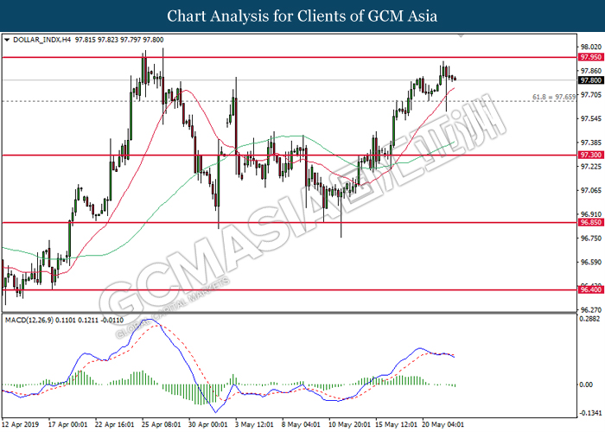Click the 30 Apr 00:01 date label
The width and height of the screenshot is (605, 432).
(208, 425)
